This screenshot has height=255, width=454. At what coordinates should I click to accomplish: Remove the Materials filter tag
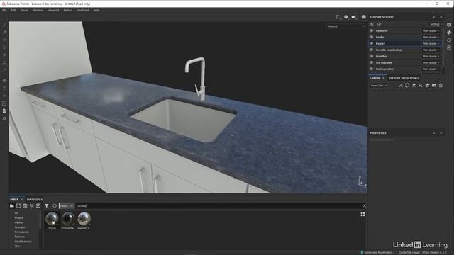(x=72, y=206)
